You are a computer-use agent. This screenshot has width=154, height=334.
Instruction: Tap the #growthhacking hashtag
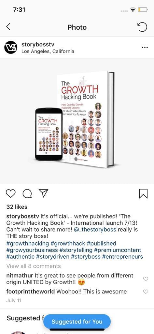click(27, 243)
